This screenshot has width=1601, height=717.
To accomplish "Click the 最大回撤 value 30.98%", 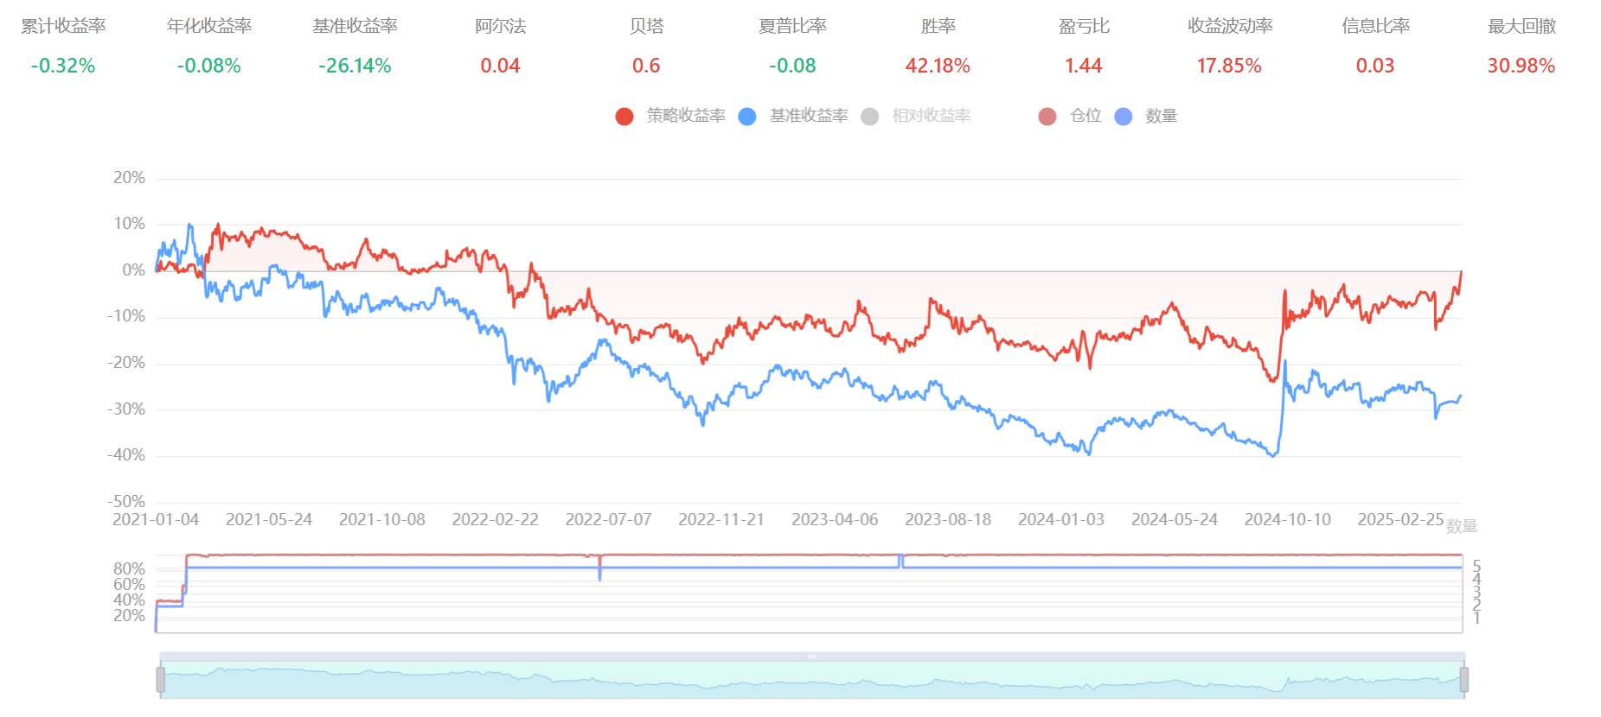I will pos(1521,66).
